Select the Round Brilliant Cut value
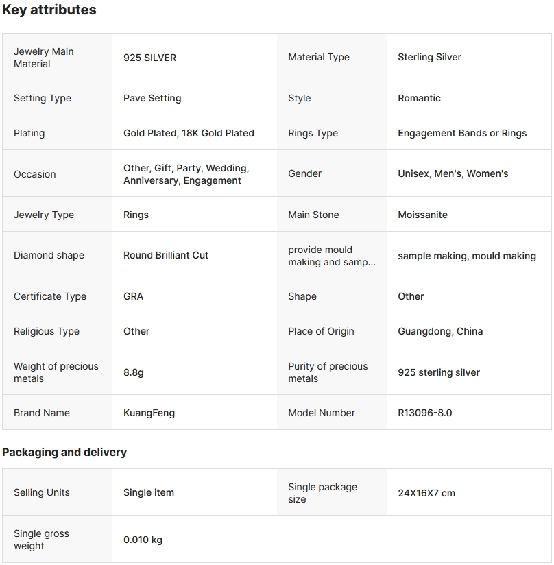The image size is (554, 565). [166, 255]
